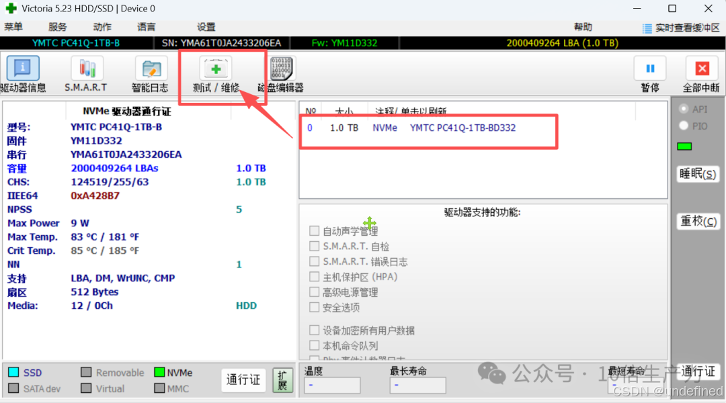726x403 pixels.
Task: Click the real-time buffer view (实时查看缓冲区) icon
Action: 647,28
